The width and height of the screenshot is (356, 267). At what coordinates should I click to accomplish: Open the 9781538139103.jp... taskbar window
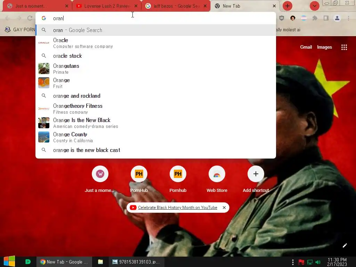pyautogui.click(x=136, y=262)
